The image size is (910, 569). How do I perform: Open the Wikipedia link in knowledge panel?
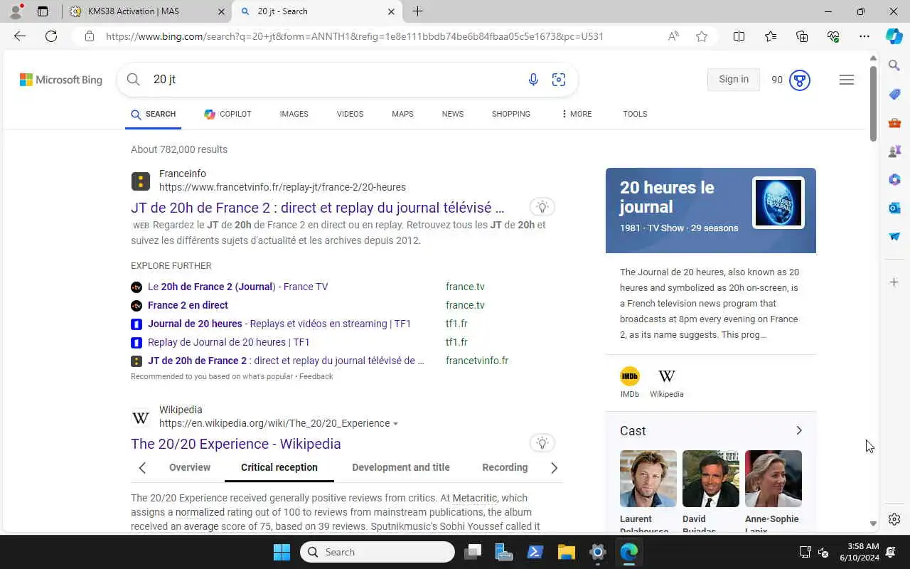(x=667, y=382)
